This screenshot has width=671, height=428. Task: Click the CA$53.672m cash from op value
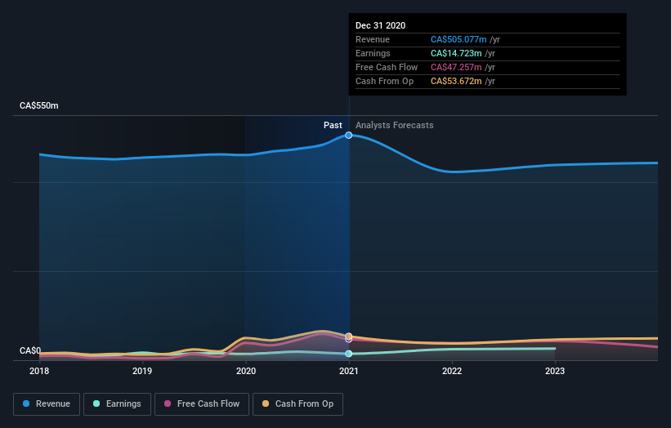[x=456, y=81]
